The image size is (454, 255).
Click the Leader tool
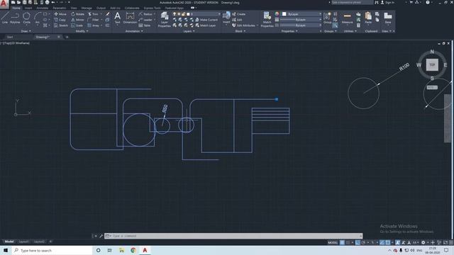point(145,20)
